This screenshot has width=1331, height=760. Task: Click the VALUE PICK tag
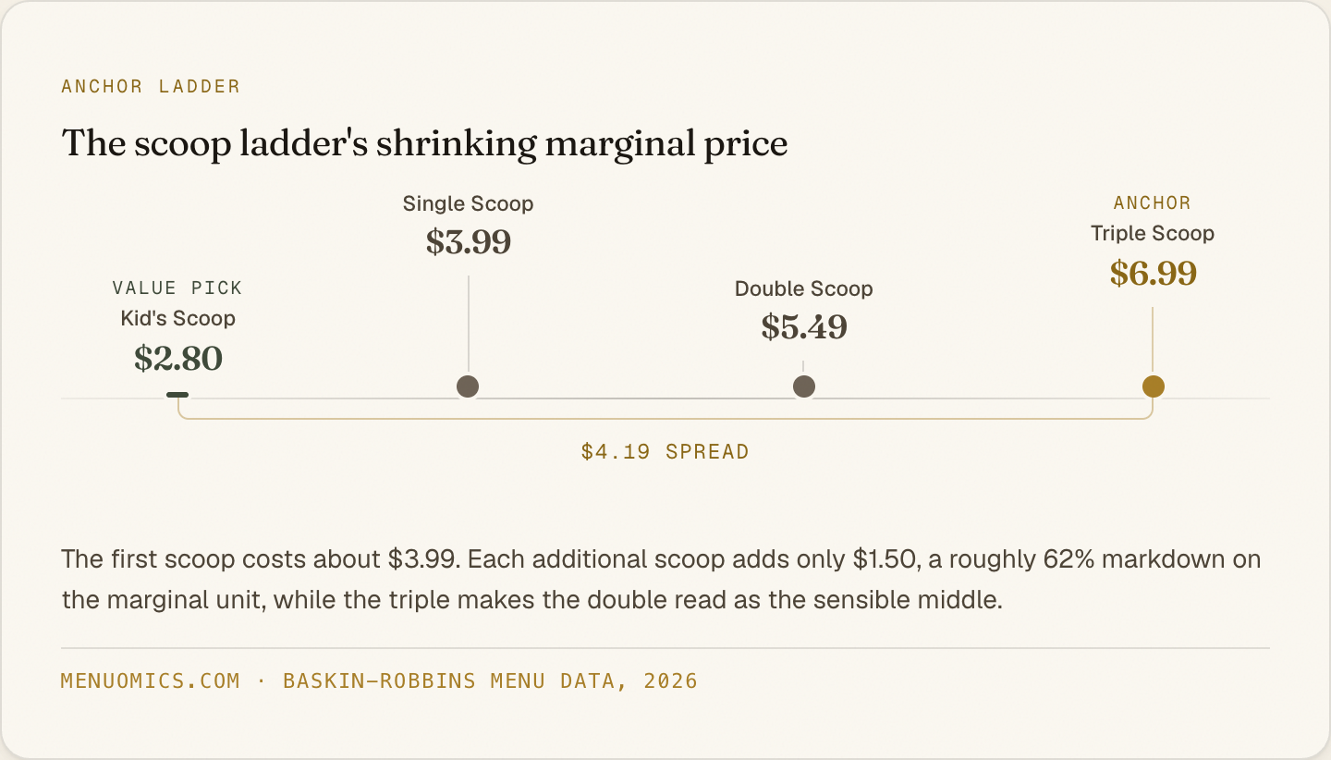click(177, 288)
